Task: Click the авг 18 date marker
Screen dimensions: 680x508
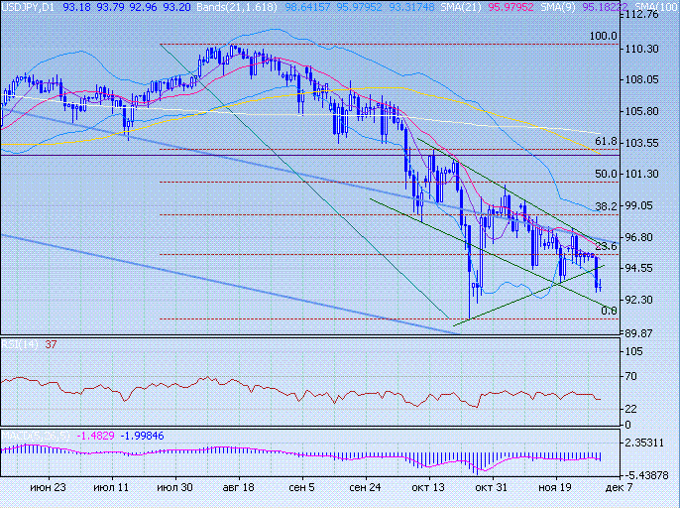Action: (238, 488)
